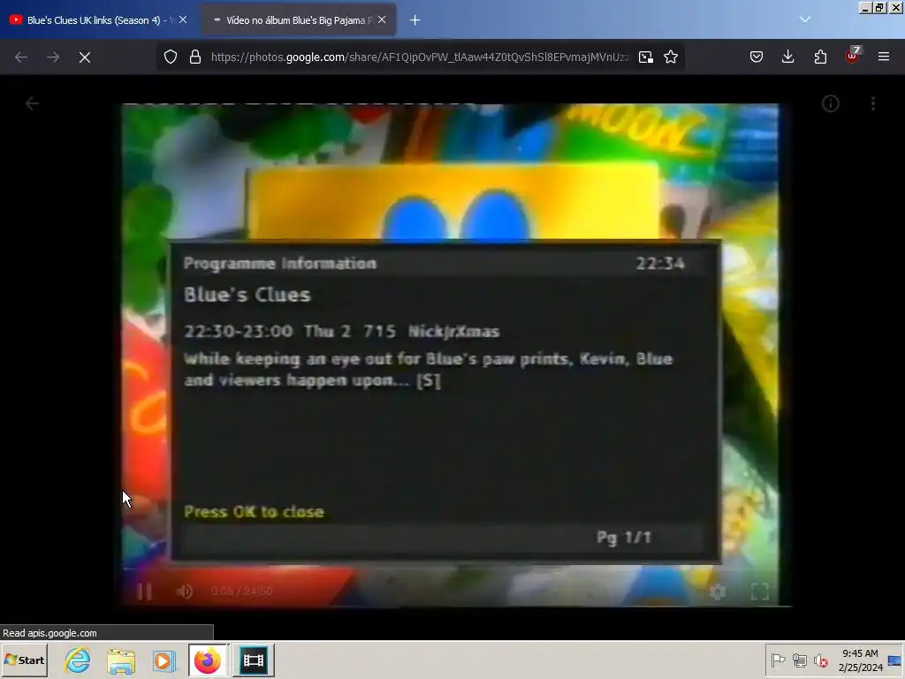The width and height of the screenshot is (905, 679).
Task: Open the Firefox downloads panel
Action: tap(787, 57)
